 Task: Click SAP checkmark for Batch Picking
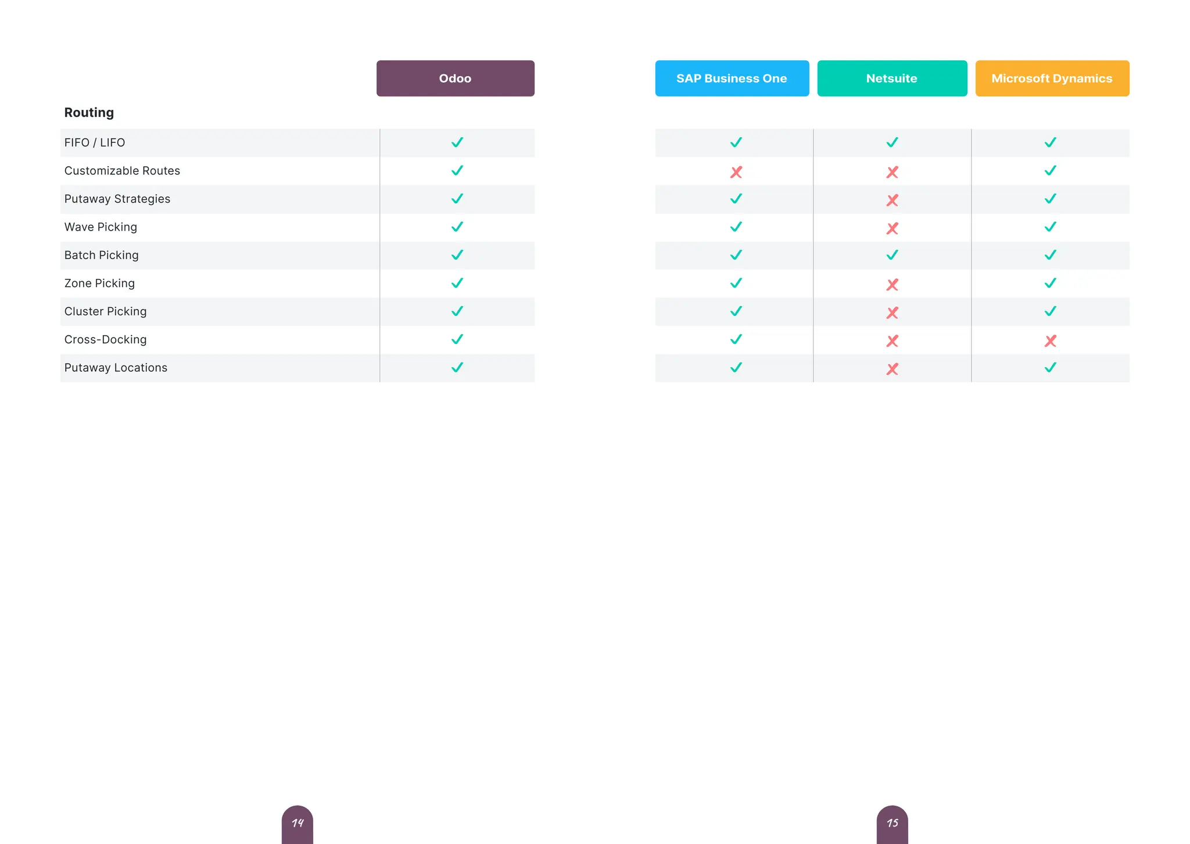(736, 255)
